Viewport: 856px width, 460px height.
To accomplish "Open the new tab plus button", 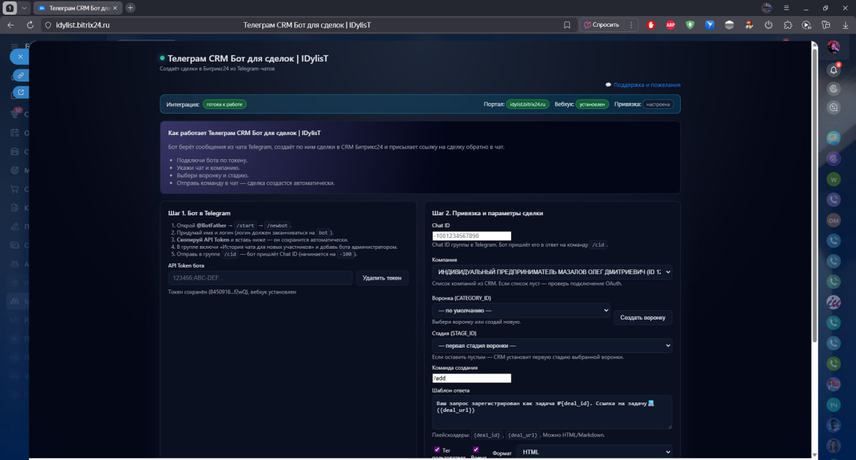I will pyautogui.click(x=130, y=7).
